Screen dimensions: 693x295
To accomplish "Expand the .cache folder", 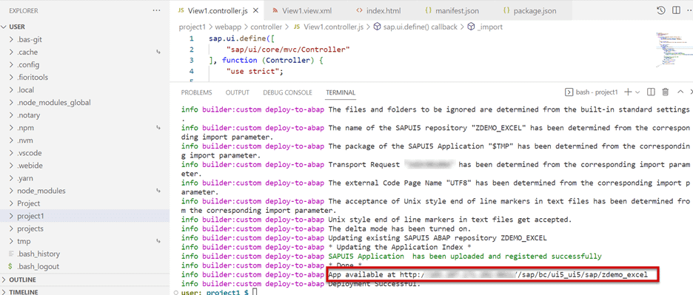I will (84, 52).
